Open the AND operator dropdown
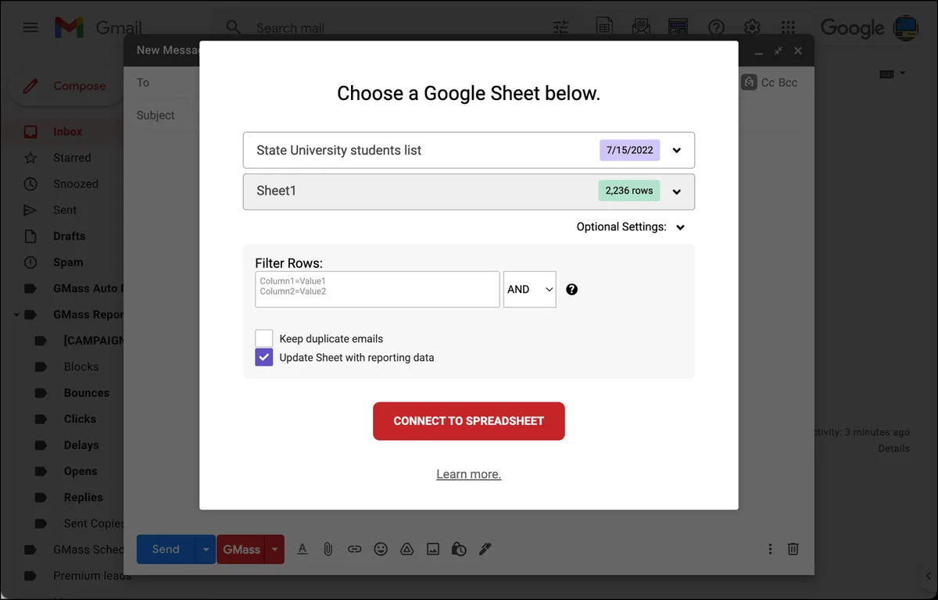 (x=530, y=289)
